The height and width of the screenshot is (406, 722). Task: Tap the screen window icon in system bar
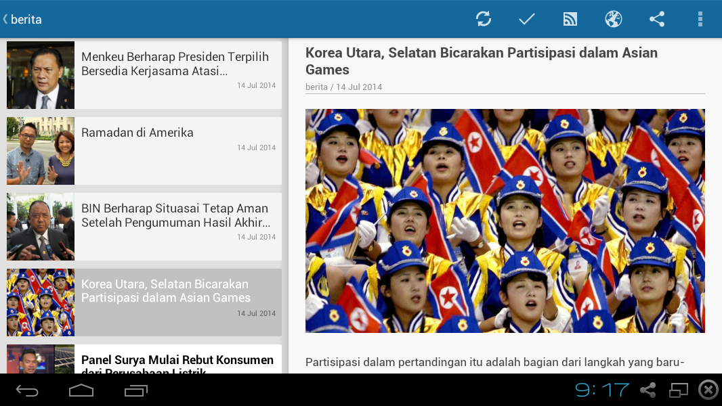click(x=678, y=390)
